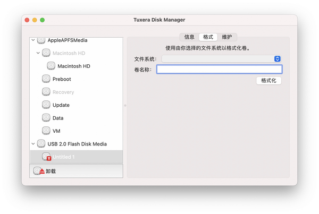Collapse the AppleAPFSMedia tree node
Screen dimensions: 319x214
coord(33,40)
